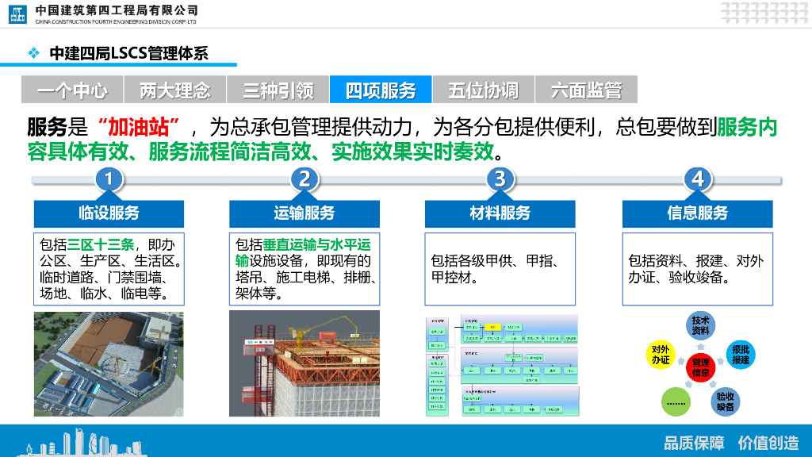Select the 运输服务 header box
Screen dimensions: 812x457
[x=304, y=213]
